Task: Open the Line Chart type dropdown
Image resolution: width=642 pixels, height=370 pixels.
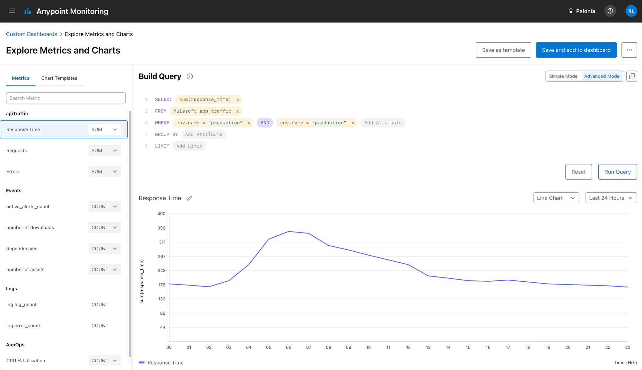Action: pyautogui.click(x=556, y=198)
